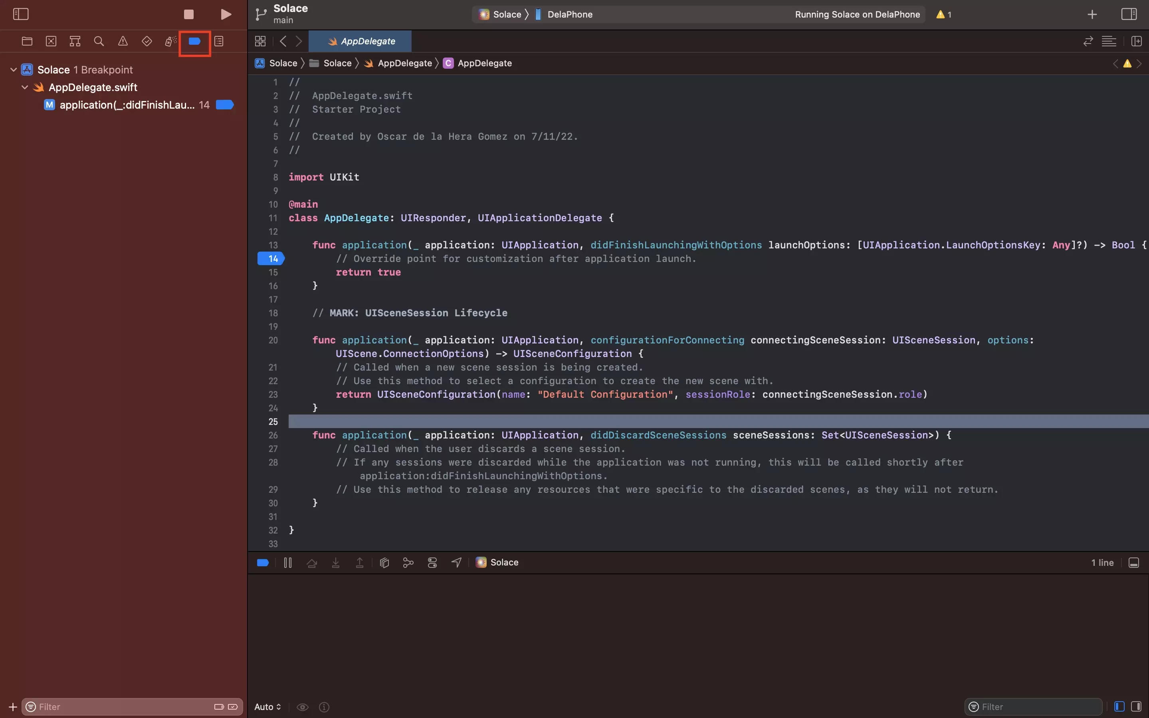Open the View Debugging hierarchy icon
Screen dimensions: 1149x718
[x=384, y=562]
